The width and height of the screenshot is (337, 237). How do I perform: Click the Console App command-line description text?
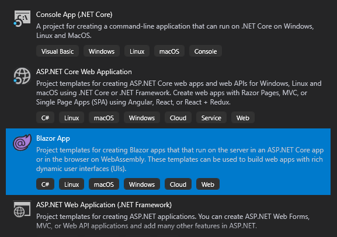pyautogui.click(x=175, y=31)
